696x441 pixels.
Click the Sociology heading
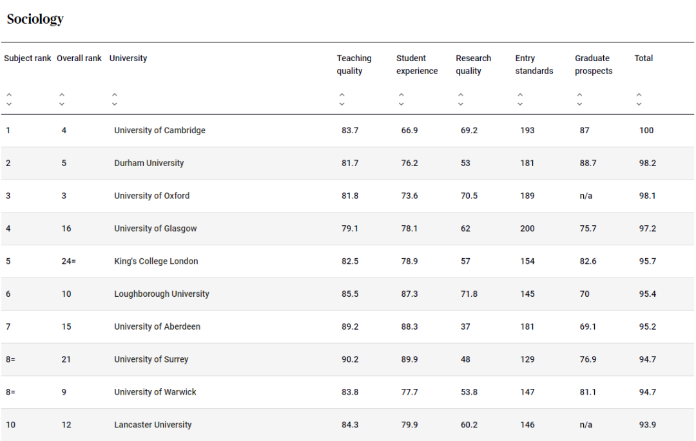(x=35, y=19)
